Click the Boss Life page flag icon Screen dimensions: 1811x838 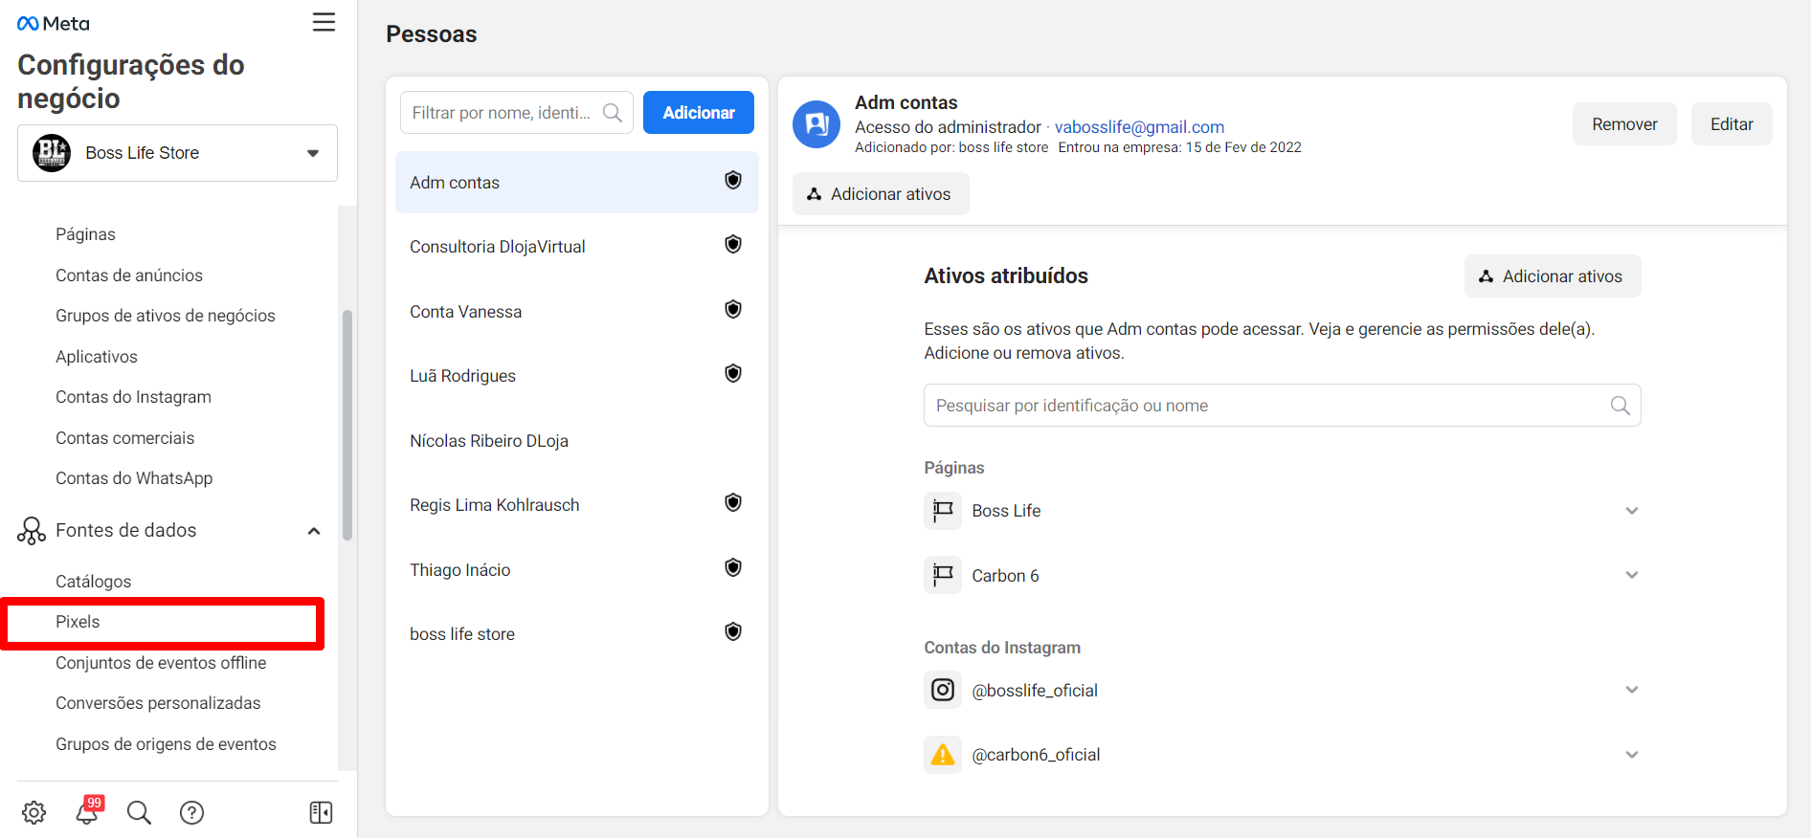(943, 510)
